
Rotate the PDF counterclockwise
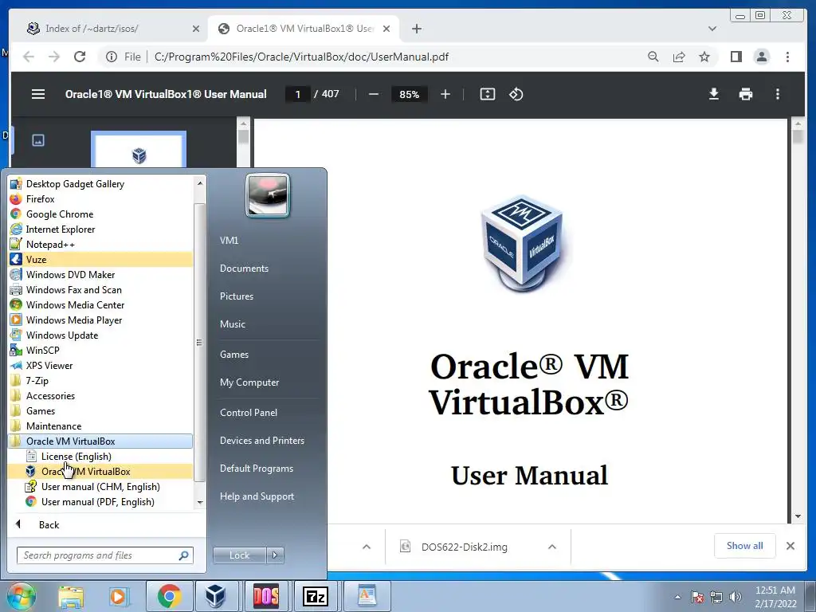click(516, 94)
